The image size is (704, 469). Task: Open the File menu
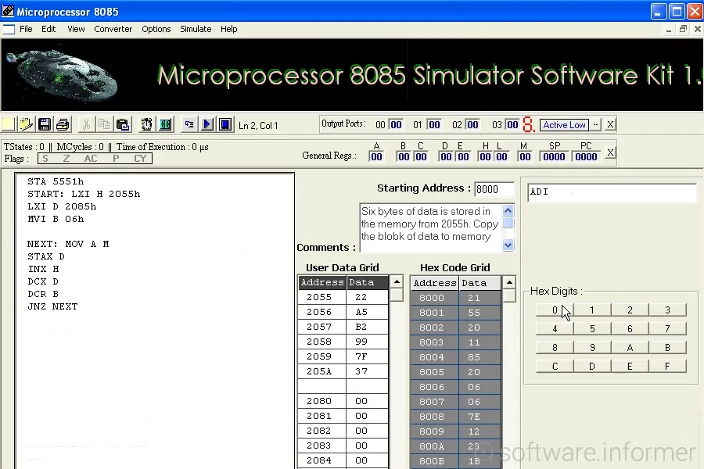click(x=26, y=29)
